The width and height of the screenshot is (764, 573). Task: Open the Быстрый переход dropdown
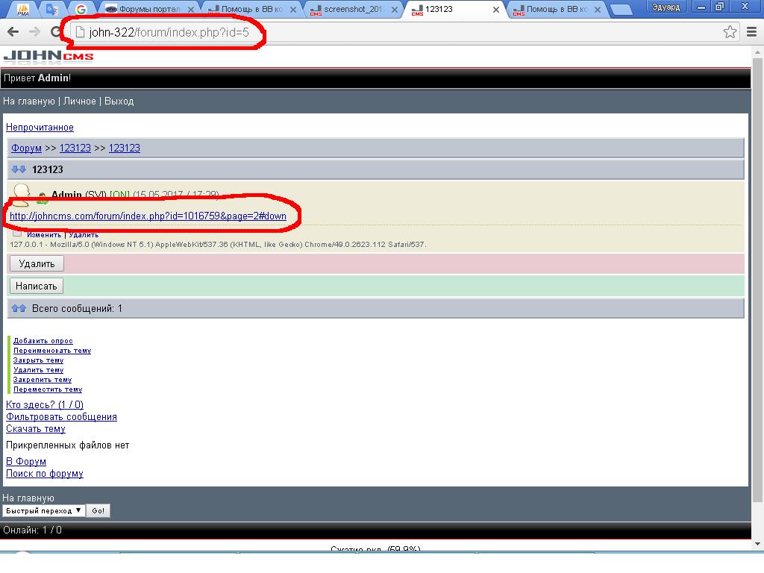click(x=44, y=510)
